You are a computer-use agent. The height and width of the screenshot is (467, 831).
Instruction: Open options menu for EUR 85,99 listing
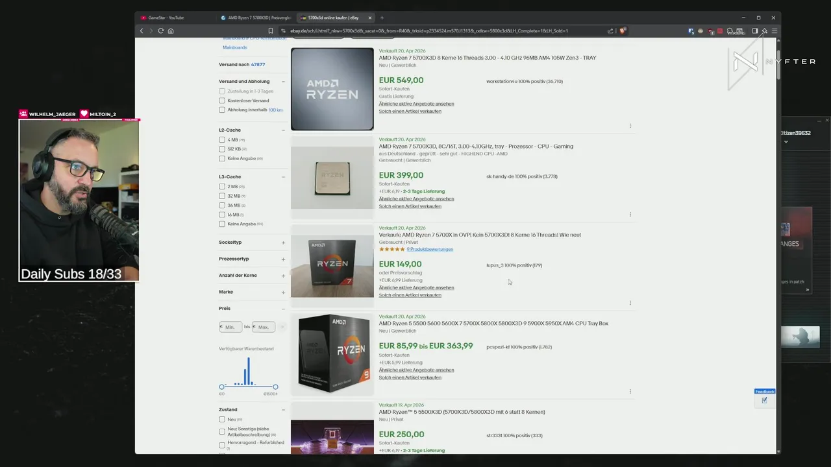tap(630, 391)
